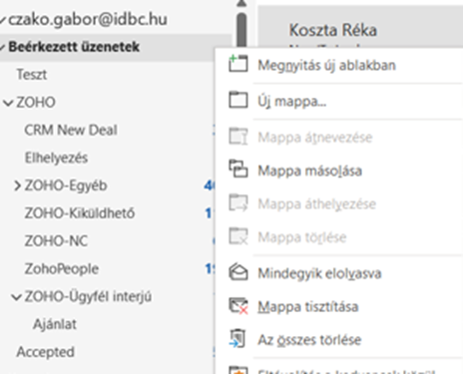Click the folder icon beside Új mappa
Viewport: 463px width, 374px height.
tap(238, 100)
